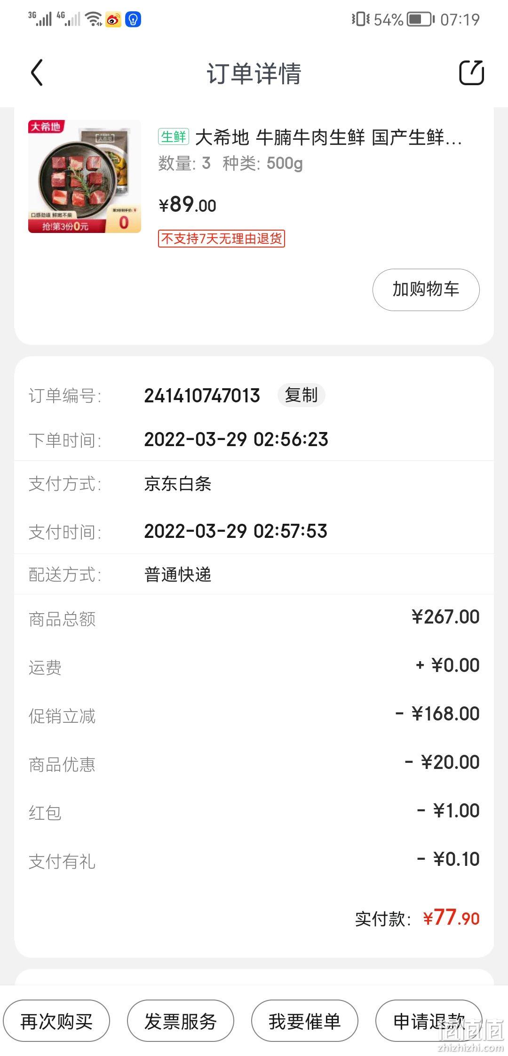Tap 我要催单 to urge the order

[305, 1021]
